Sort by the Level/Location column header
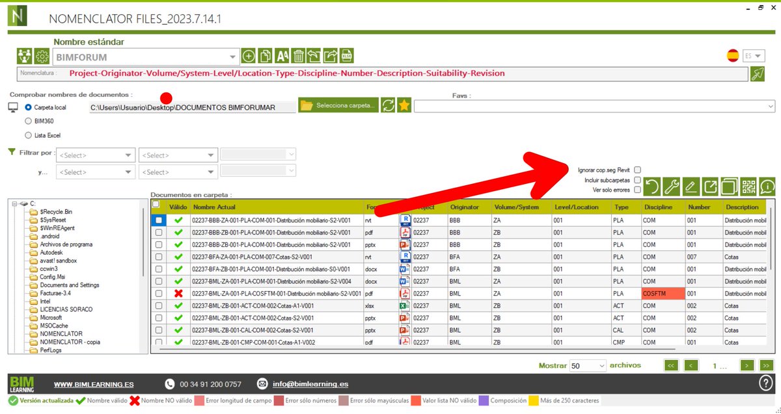The width and height of the screenshot is (781, 414). 581,207
